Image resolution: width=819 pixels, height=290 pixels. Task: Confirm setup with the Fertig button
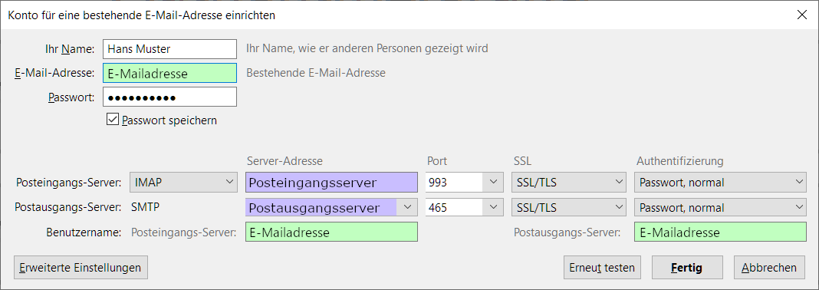[x=687, y=268]
